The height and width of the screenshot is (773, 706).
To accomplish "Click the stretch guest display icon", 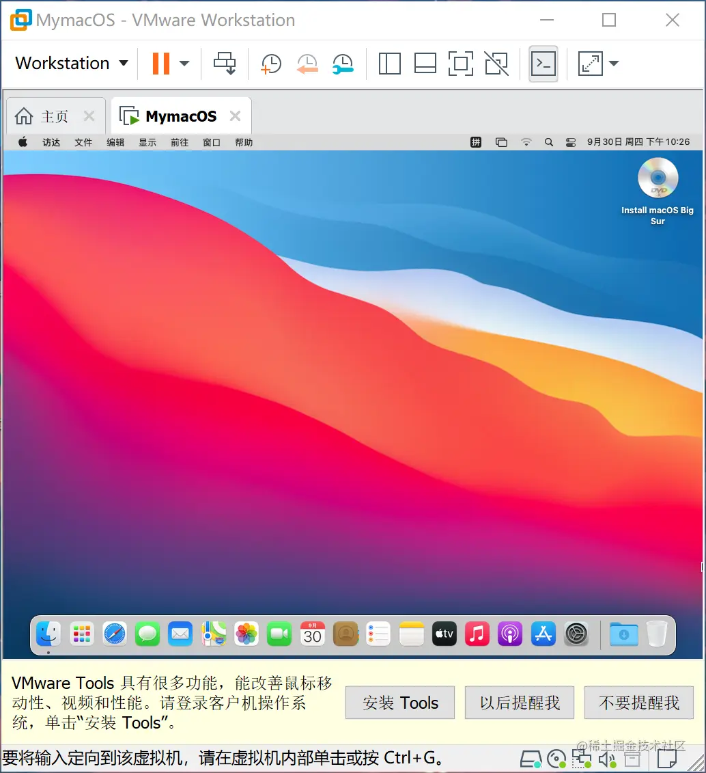I will (590, 64).
